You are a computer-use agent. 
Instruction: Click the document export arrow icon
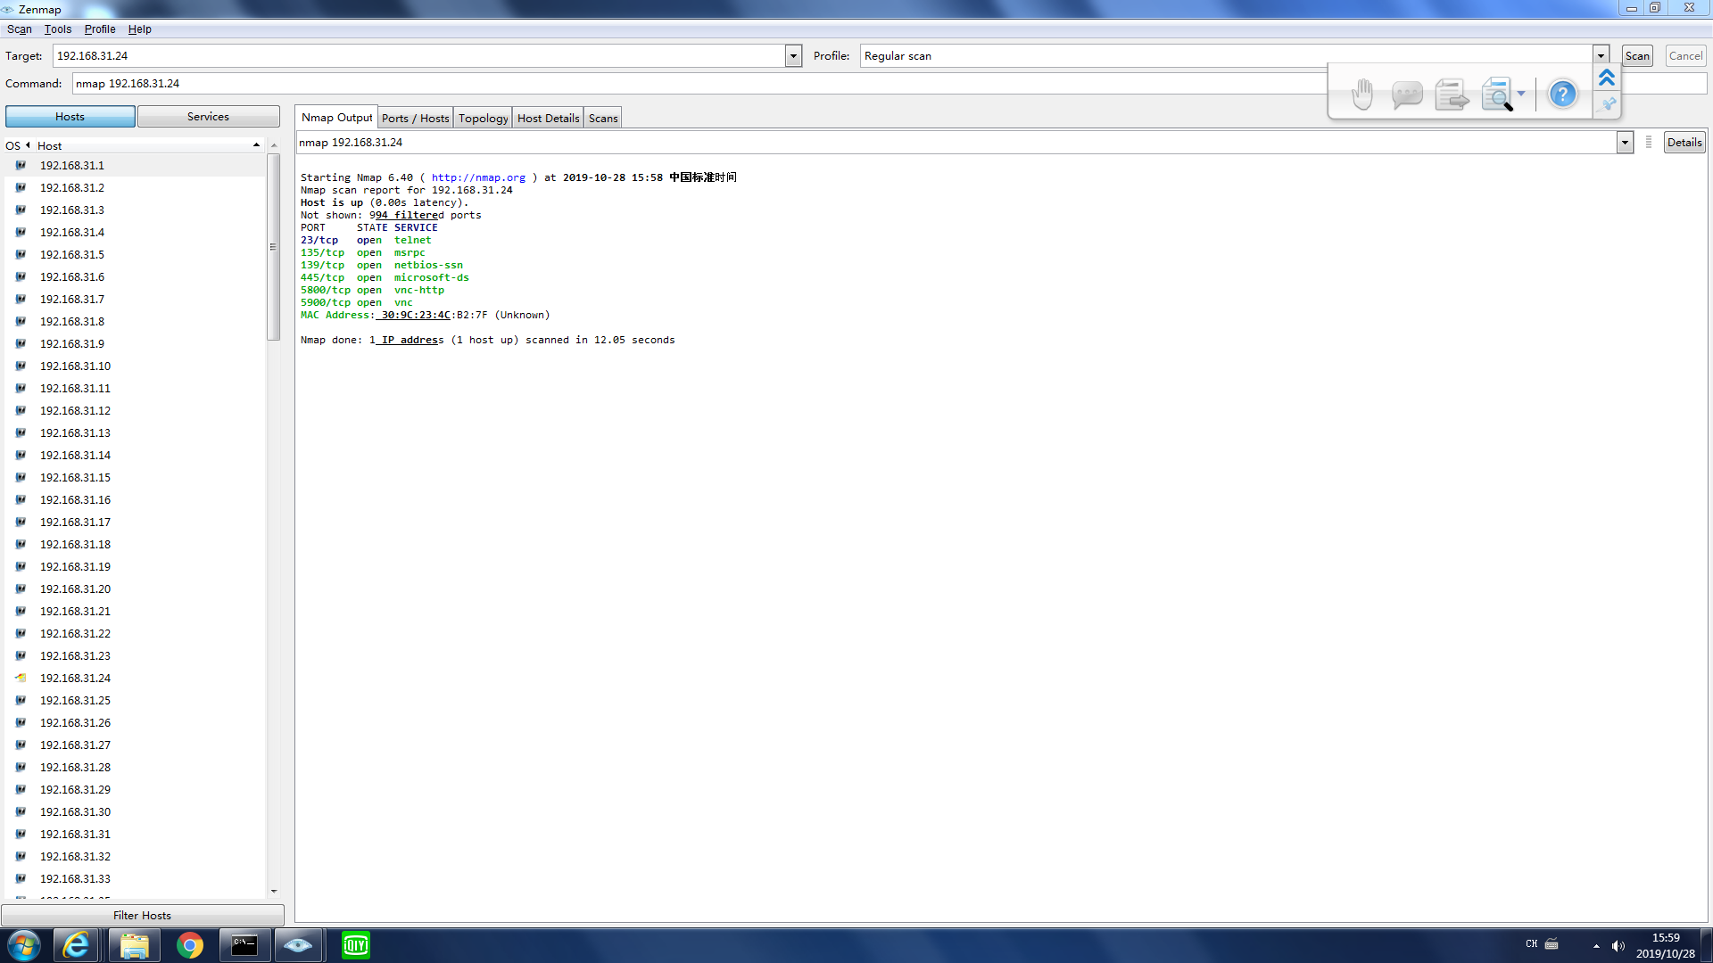pos(1452,94)
